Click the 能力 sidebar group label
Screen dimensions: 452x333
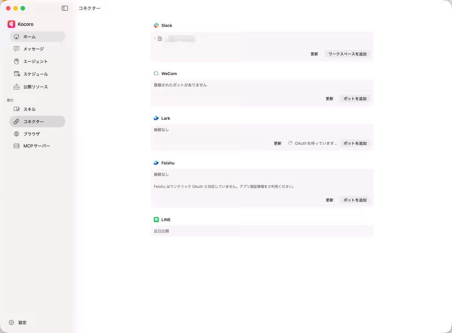pyautogui.click(x=10, y=100)
